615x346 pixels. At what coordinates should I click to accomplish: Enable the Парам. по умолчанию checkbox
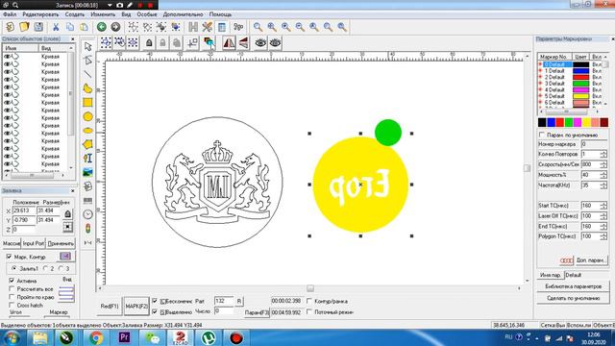pyautogui.click(x=542, y=135)
